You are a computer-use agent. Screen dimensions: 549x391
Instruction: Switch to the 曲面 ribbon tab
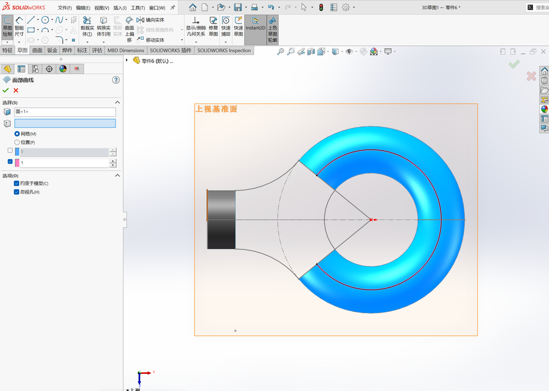(x=38, y=50)
